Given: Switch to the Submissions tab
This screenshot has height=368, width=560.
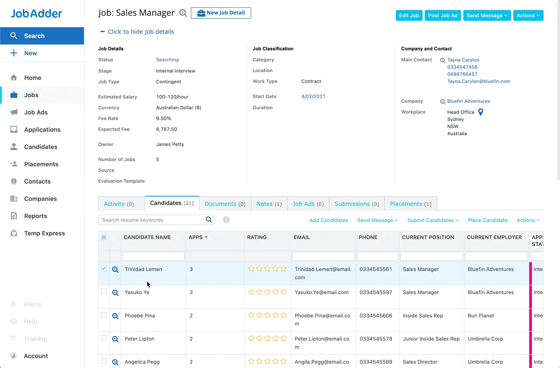Looking at the screenshot, I should [357, 204].
